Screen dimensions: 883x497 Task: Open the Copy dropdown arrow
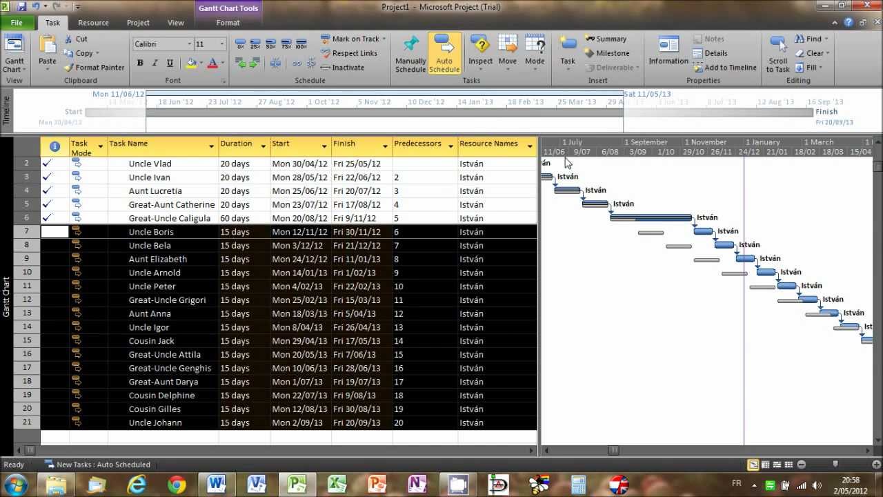pyautogui.click(x=97, y=53)
